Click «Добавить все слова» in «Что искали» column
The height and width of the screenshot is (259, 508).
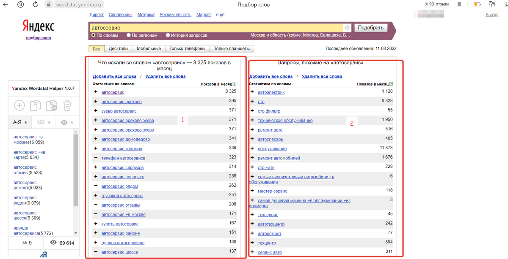click(x=115, y=76)
